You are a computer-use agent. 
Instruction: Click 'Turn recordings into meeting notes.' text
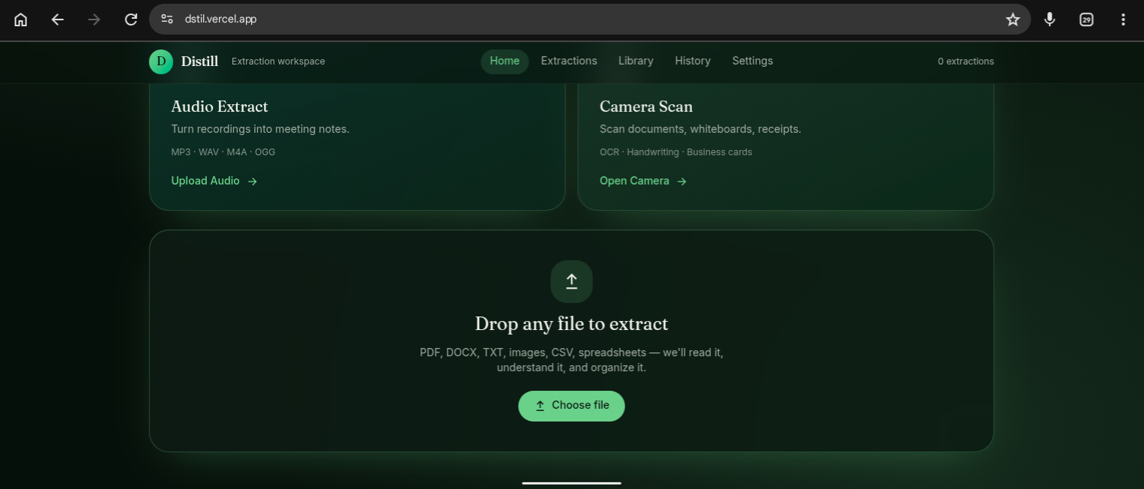[x=260, y=129]
